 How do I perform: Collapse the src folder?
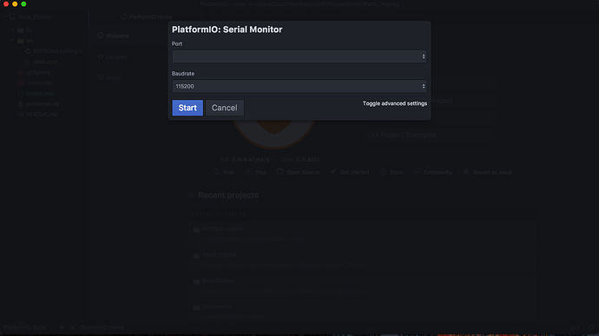pos(13,41)
